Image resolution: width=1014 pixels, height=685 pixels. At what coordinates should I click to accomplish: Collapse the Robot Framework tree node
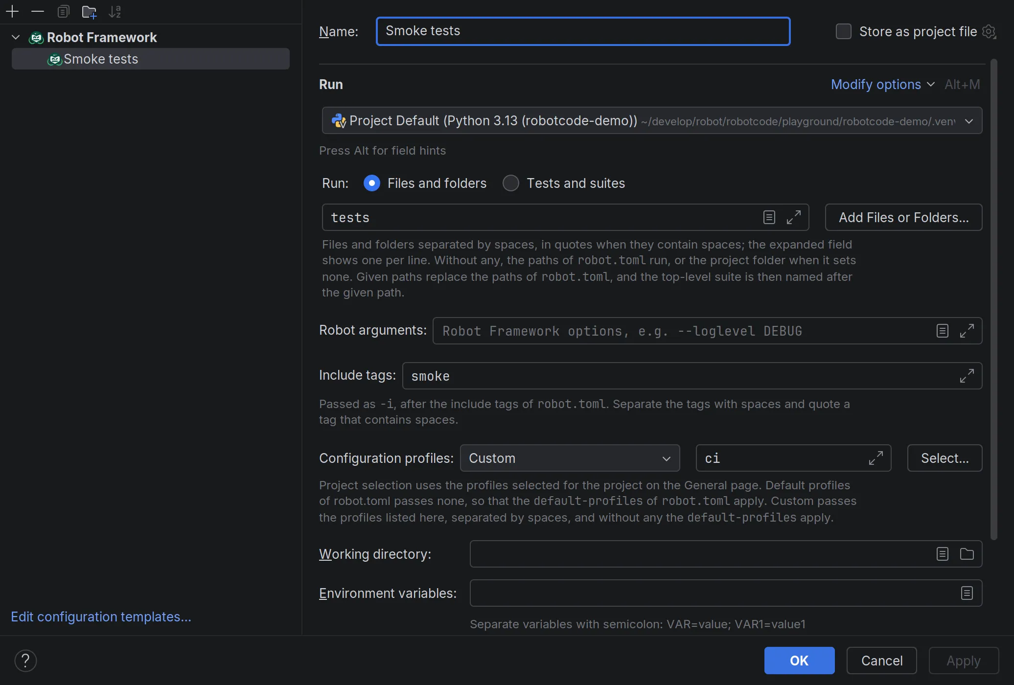point(16,37)
